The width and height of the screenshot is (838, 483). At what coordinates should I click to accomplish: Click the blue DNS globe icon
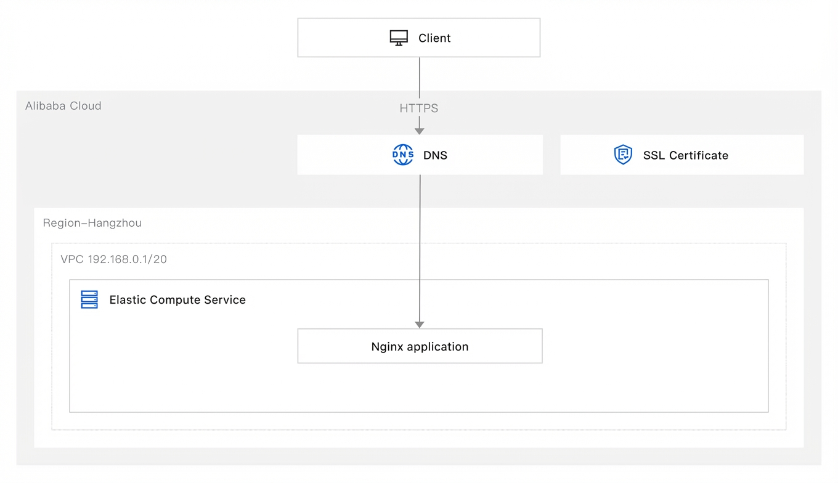coord(403,155)
